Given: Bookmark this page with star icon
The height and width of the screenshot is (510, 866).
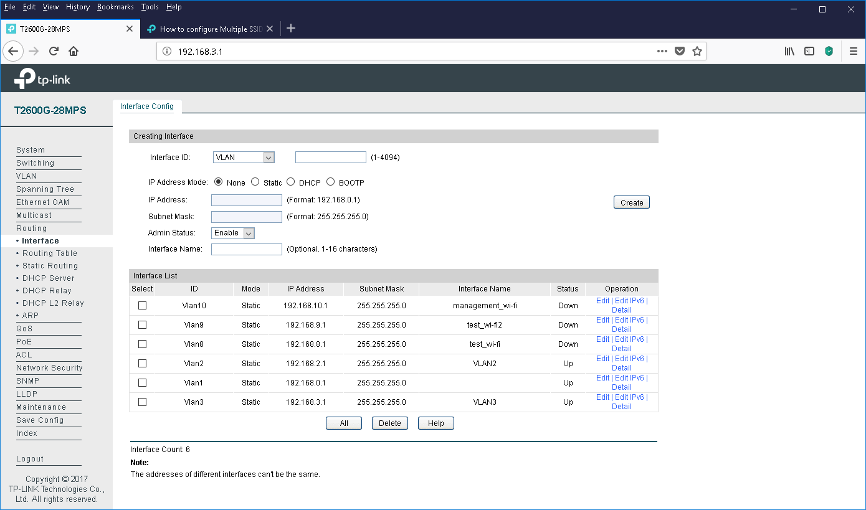Looking at the screenshot, I should [697, 51].
